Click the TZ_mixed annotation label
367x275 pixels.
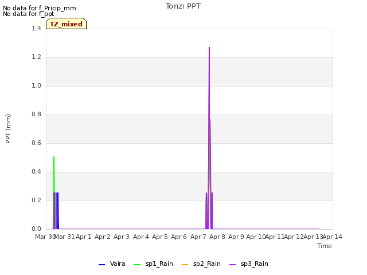tap(67, 24)
